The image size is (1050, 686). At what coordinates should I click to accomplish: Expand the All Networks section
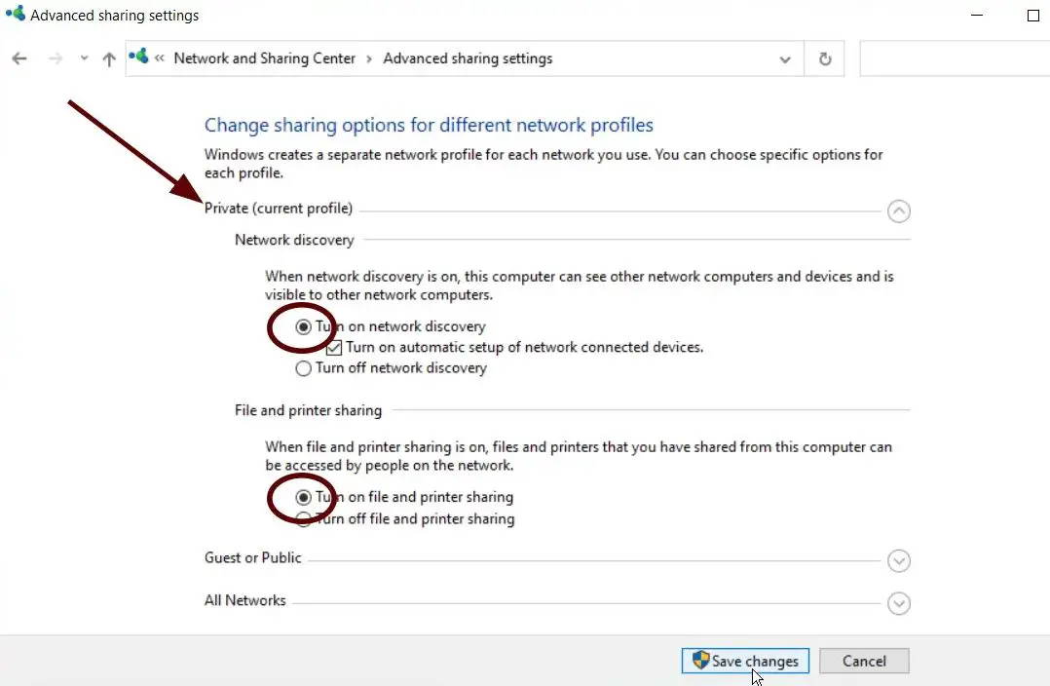[x=899, y=604]
